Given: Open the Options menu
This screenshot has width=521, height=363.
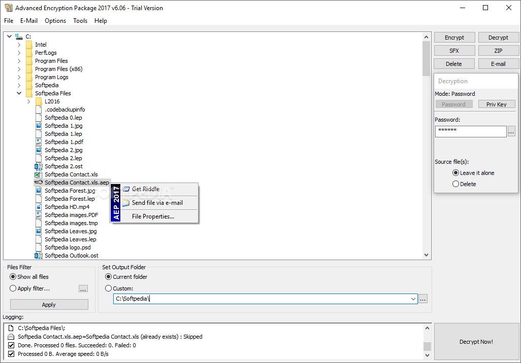Looking at the screenshot, I should pos(55,21).
